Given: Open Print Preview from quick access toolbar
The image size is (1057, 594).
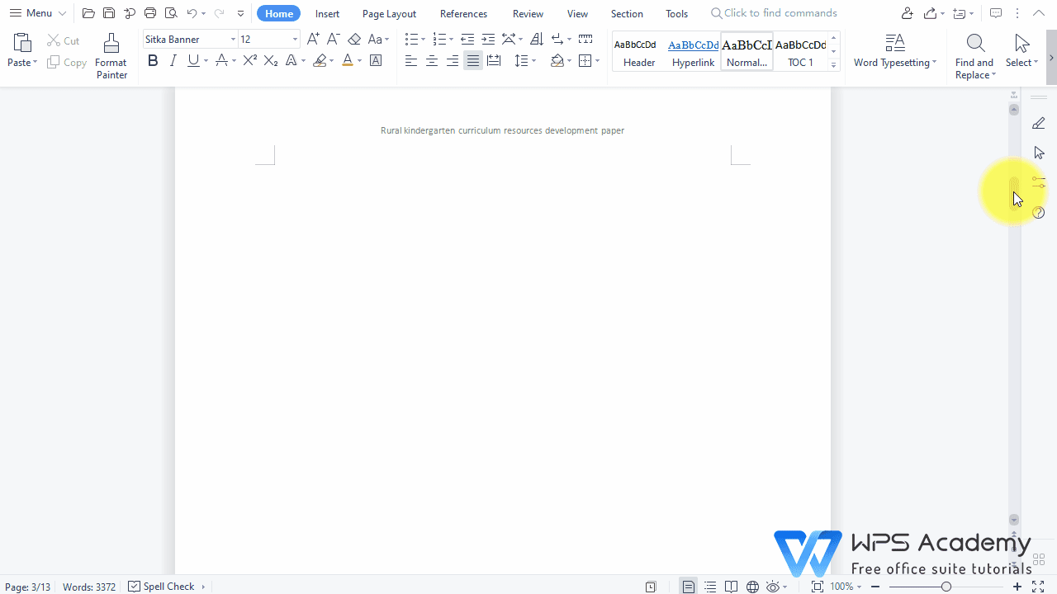Looking at the screenshot, I should pyautogui.click(x=171, y=13).
